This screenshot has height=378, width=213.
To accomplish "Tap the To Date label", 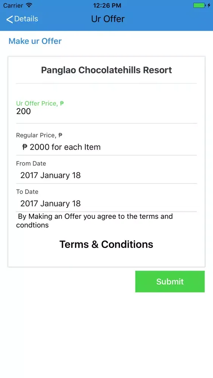I will [27, 192].
